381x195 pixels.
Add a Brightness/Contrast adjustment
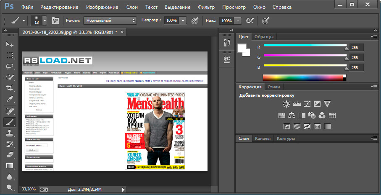(287, 104)
